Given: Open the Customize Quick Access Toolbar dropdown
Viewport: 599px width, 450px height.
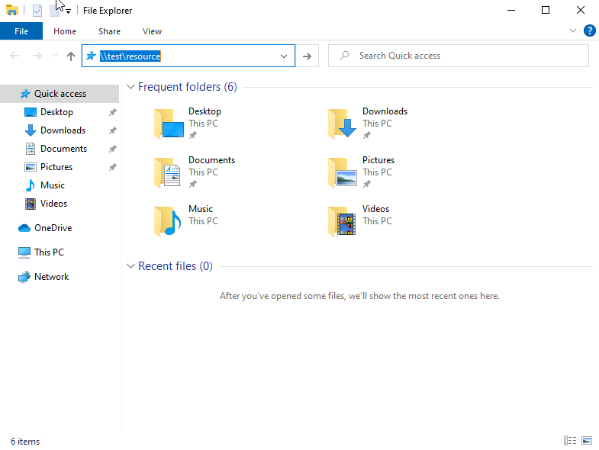Looking at the screenshot, I should click(68, 11).
